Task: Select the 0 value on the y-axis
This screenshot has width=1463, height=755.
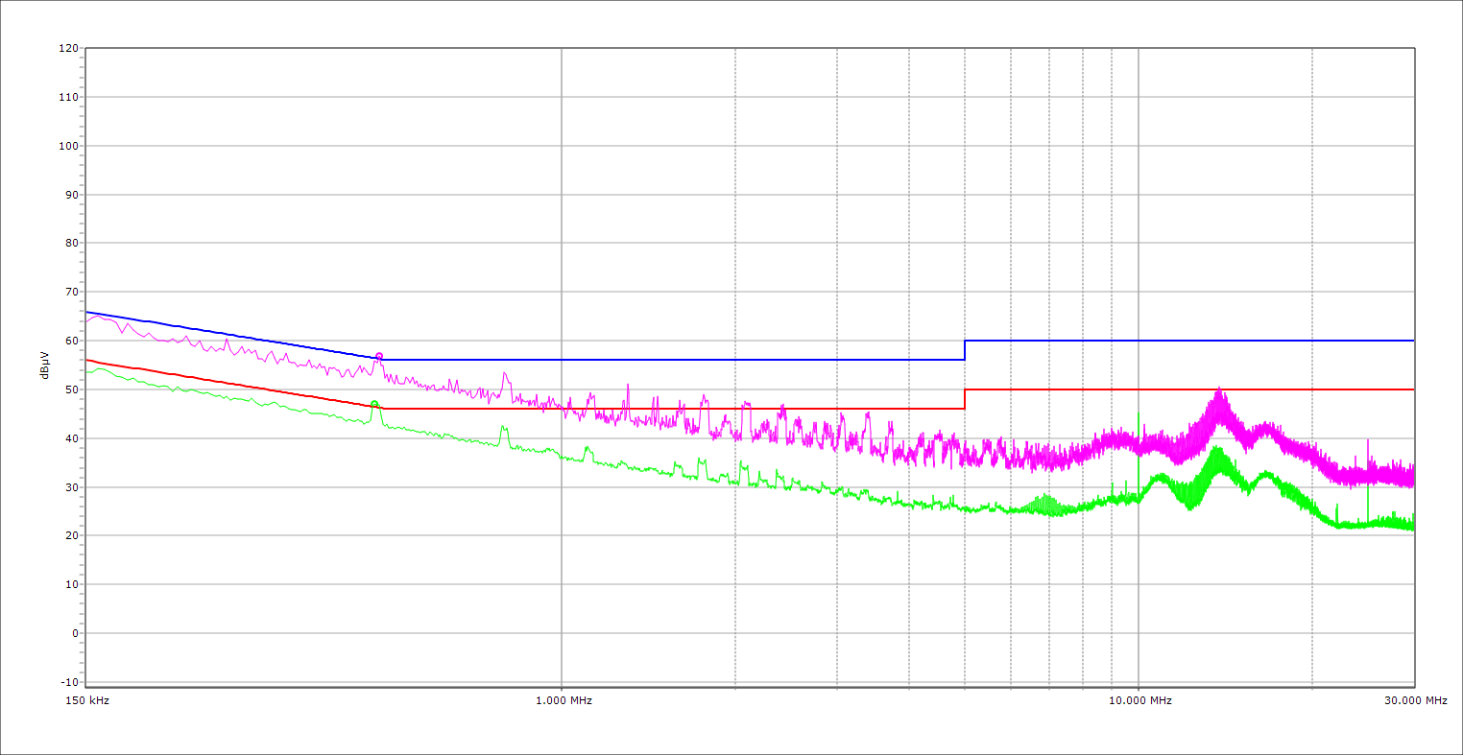Action: click(74, 633)
